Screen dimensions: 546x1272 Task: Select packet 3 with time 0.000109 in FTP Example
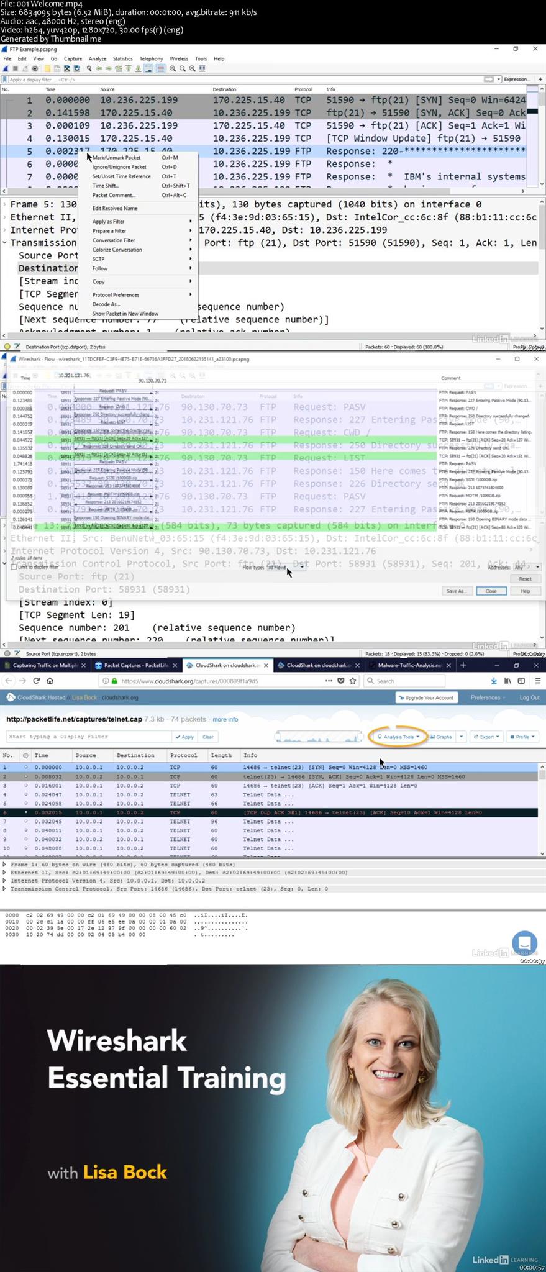click(x=264, y=125)
